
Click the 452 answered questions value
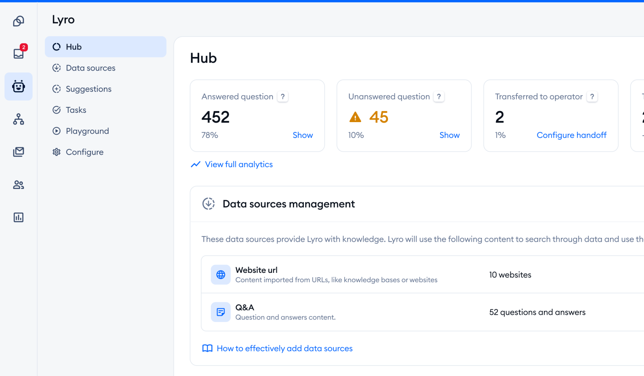(x=216, y=117)
